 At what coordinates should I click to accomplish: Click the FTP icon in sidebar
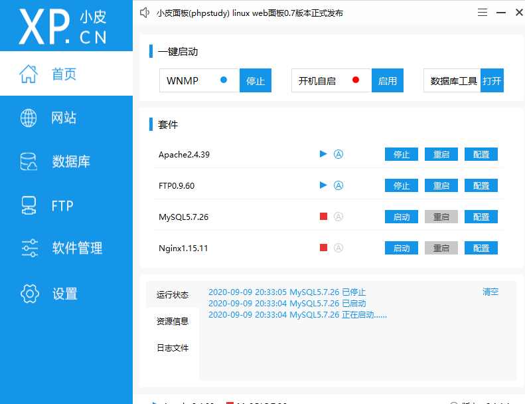pyautogui.click(x=29, y=205)
